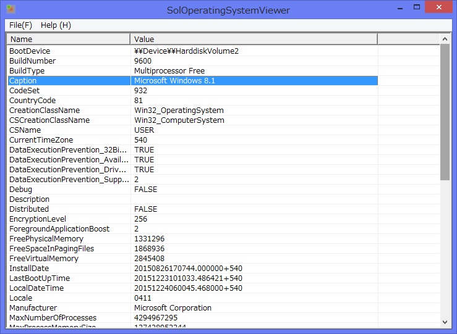The height and width of the screenshot is (334, 457).
Task: Select the CSName row
Action: 193,130
